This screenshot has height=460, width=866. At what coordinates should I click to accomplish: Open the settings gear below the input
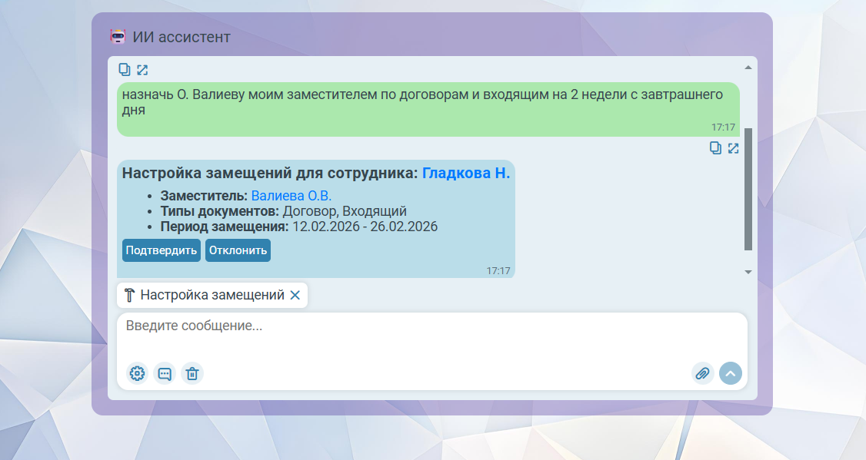point(138,373)
